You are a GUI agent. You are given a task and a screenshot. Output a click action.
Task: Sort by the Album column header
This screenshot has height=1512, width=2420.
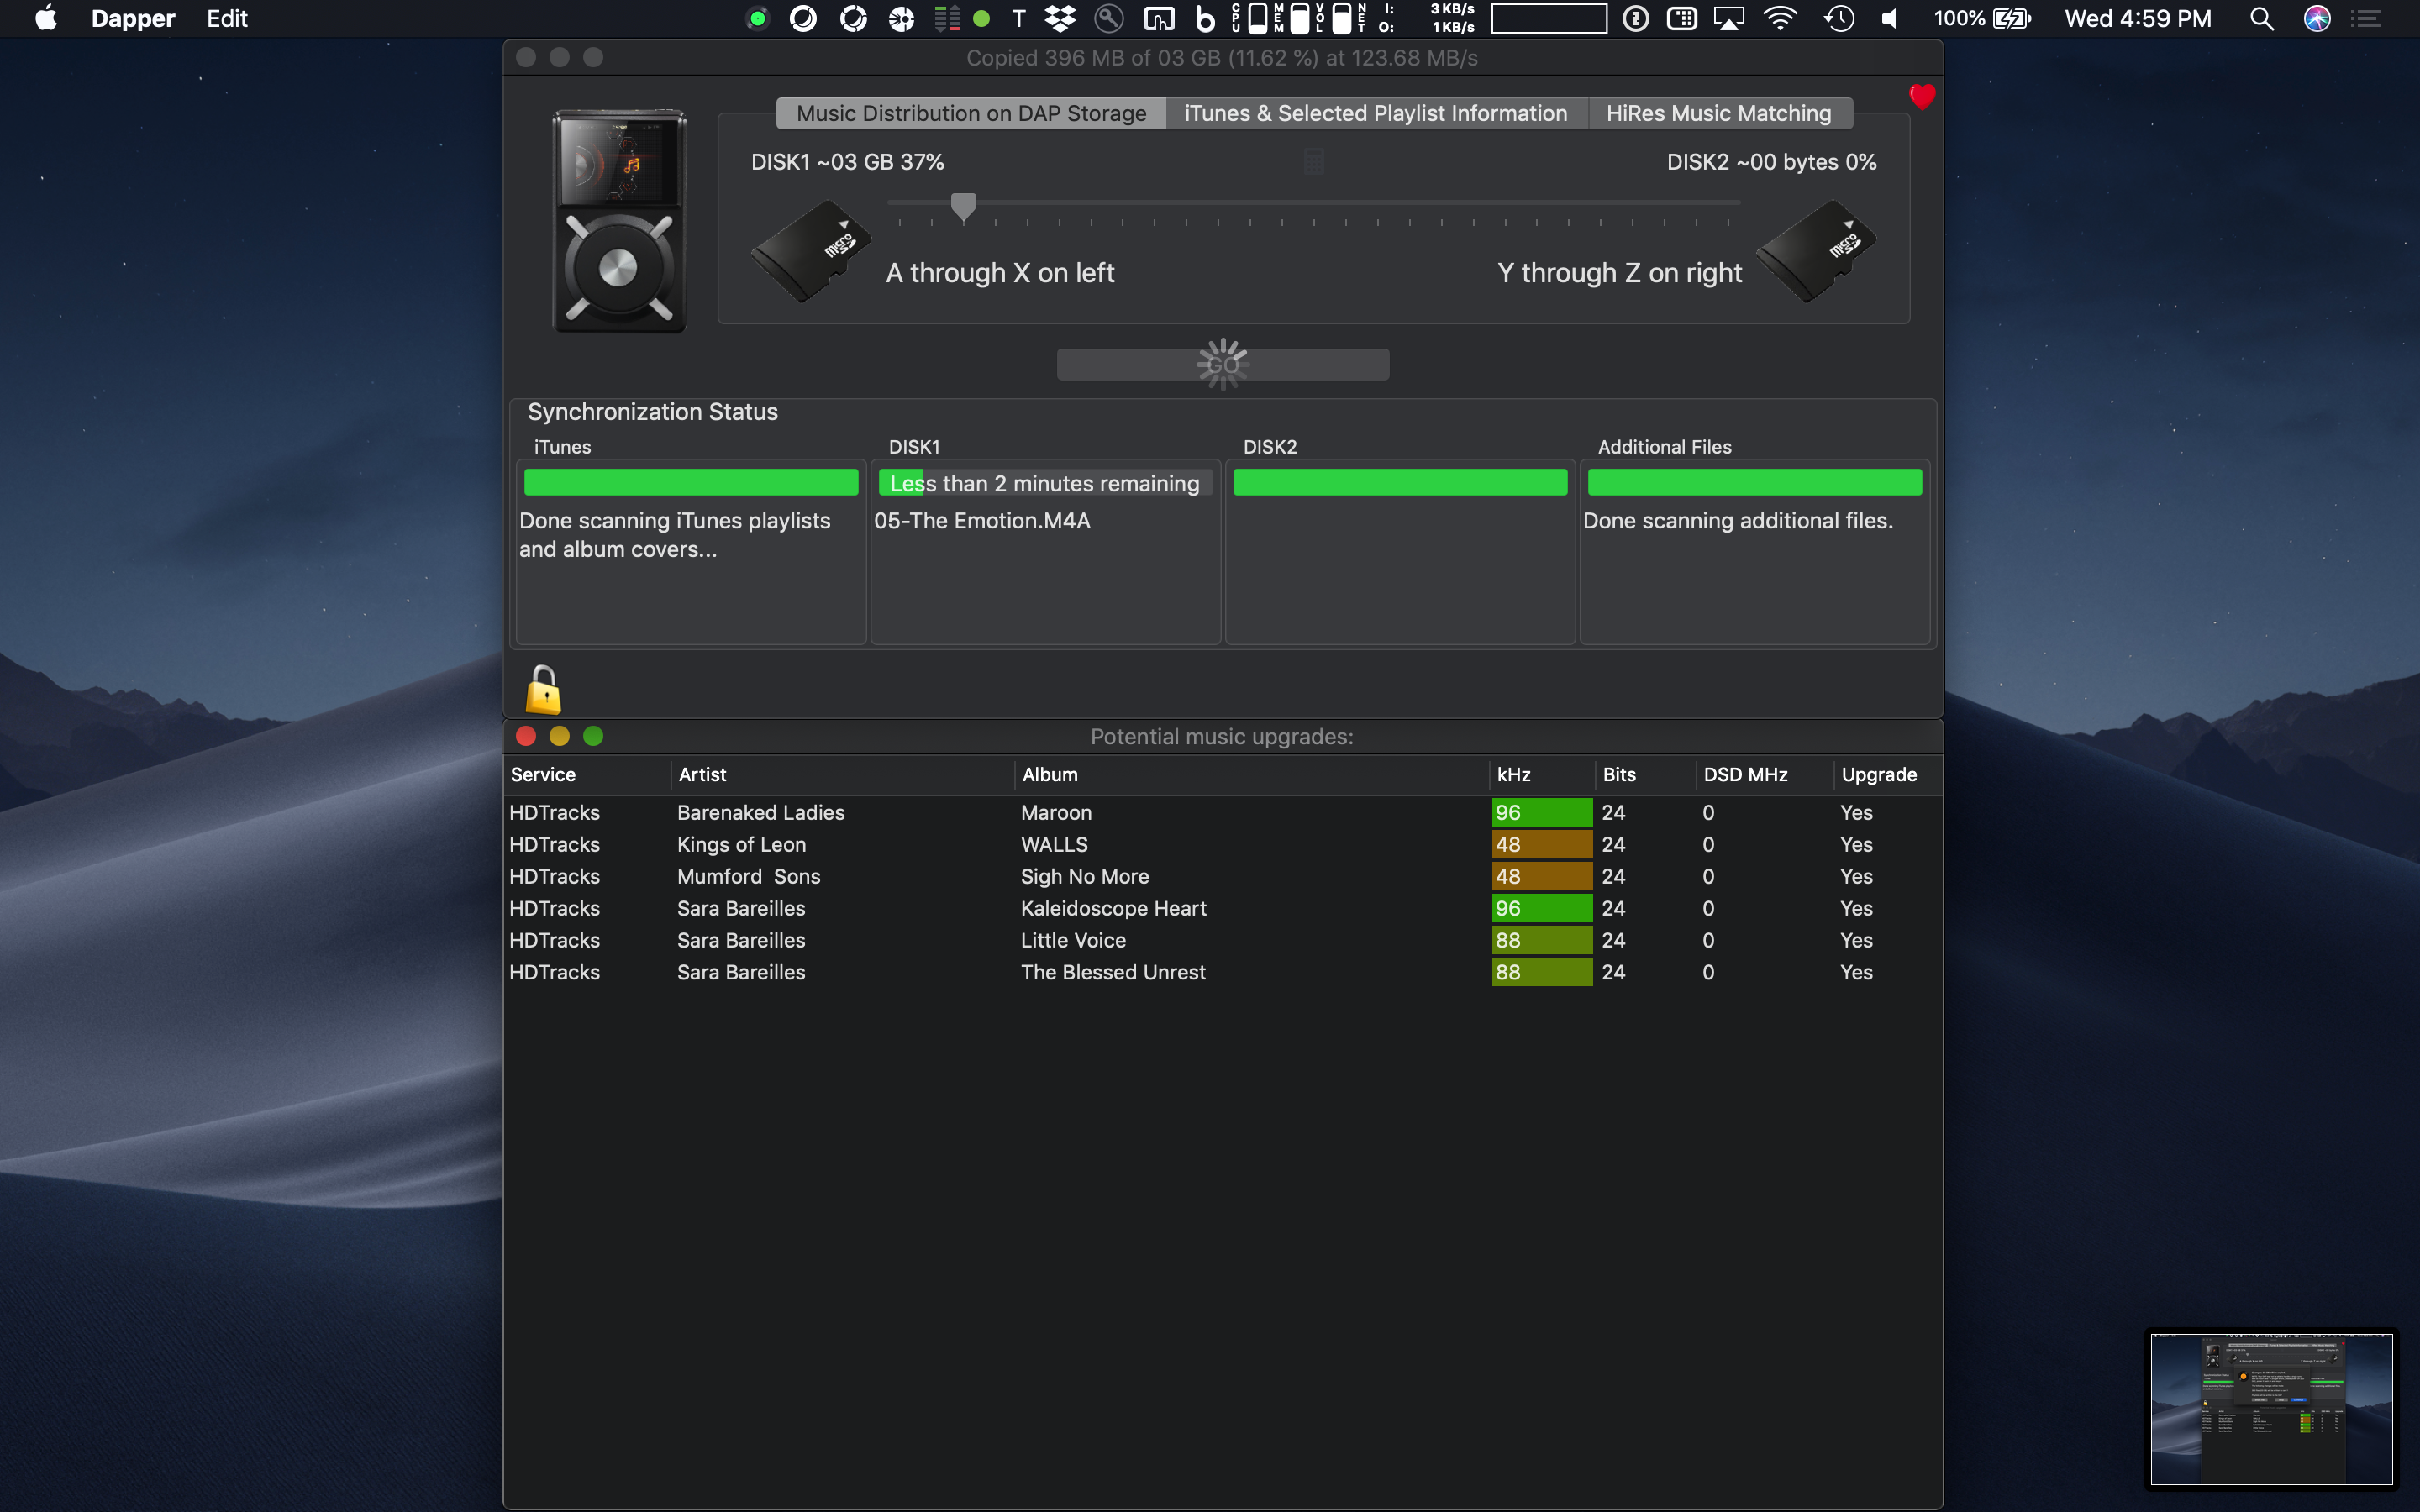[1252, 774]
